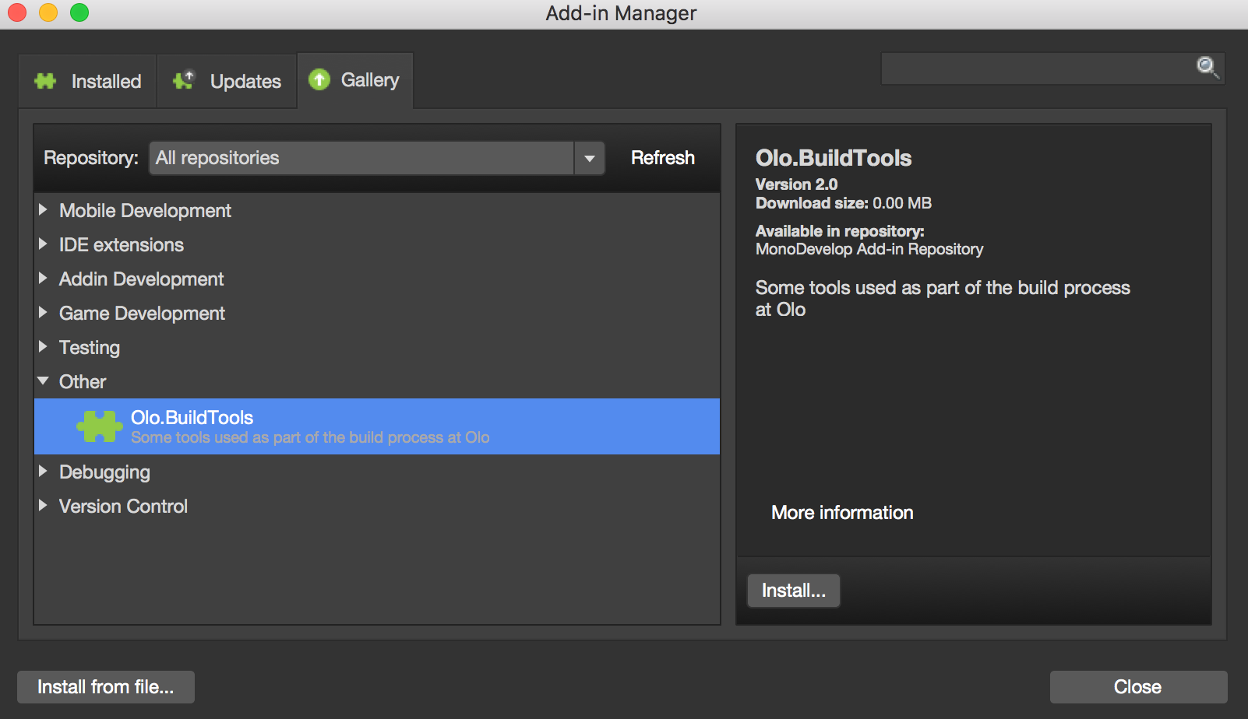Image resolution: width=1248 pixels, height=719 pixels.
Task: Click the 'Download size: 0.00 MB' text
Action: pyautogui.click(x=844, y=203)
